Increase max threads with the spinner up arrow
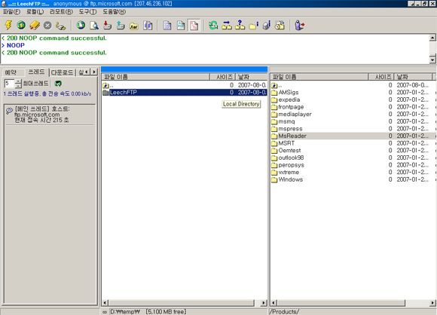 coord(18,81)
